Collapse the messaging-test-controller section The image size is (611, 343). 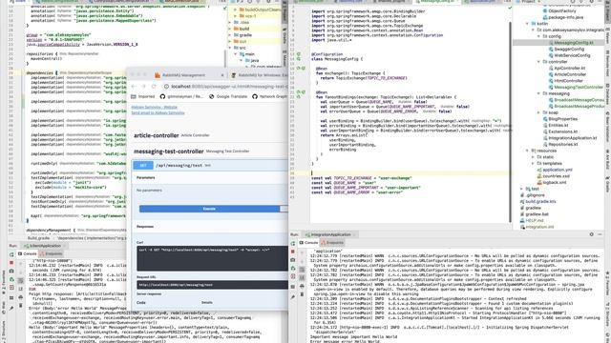pyautogui.click(x=169, y=151)
